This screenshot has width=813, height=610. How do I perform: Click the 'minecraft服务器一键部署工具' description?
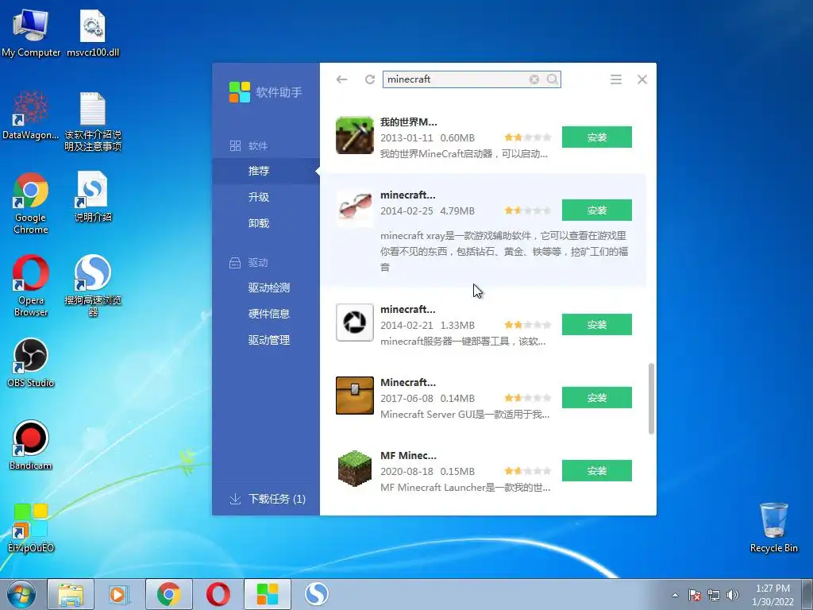click(x=463, y=342)
